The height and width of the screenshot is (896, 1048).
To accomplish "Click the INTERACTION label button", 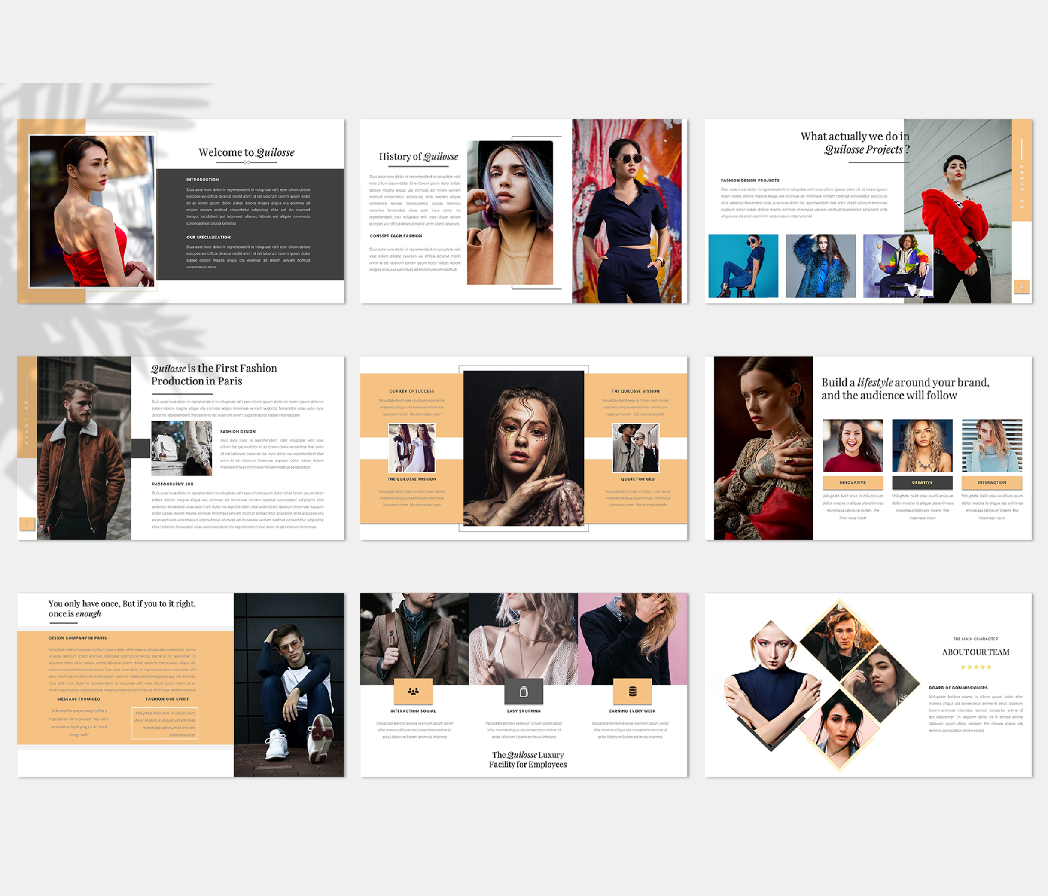I will tap(992, 482).
